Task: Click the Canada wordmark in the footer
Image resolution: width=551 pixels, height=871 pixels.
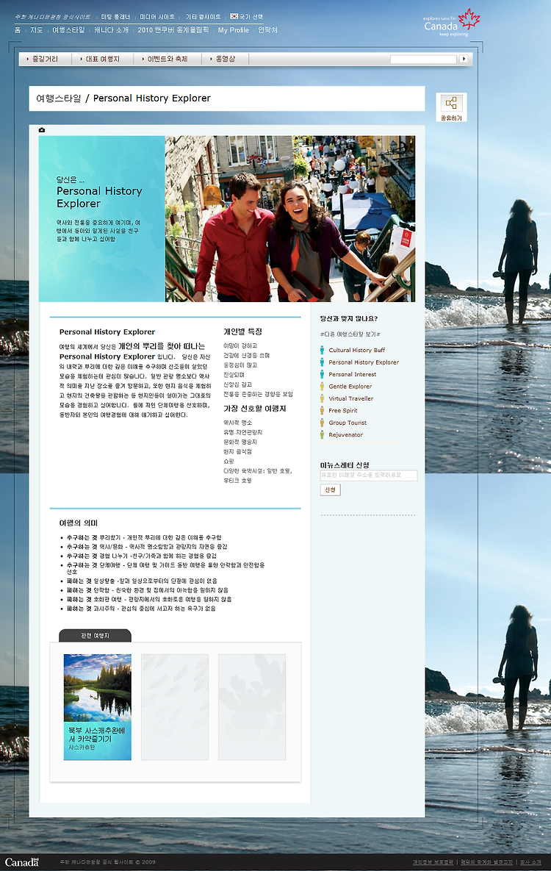Action: (22, 862)
